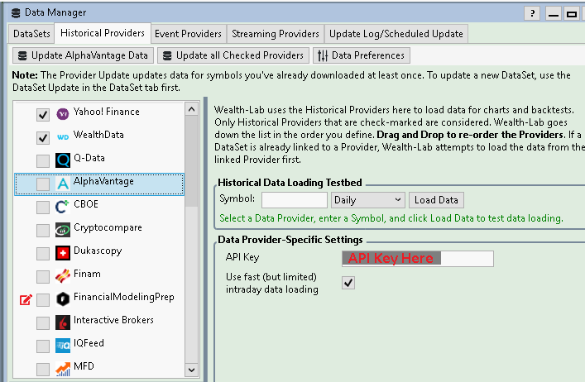Check the MFD provider checkbox
585x382 pixels.
point(43,370)
